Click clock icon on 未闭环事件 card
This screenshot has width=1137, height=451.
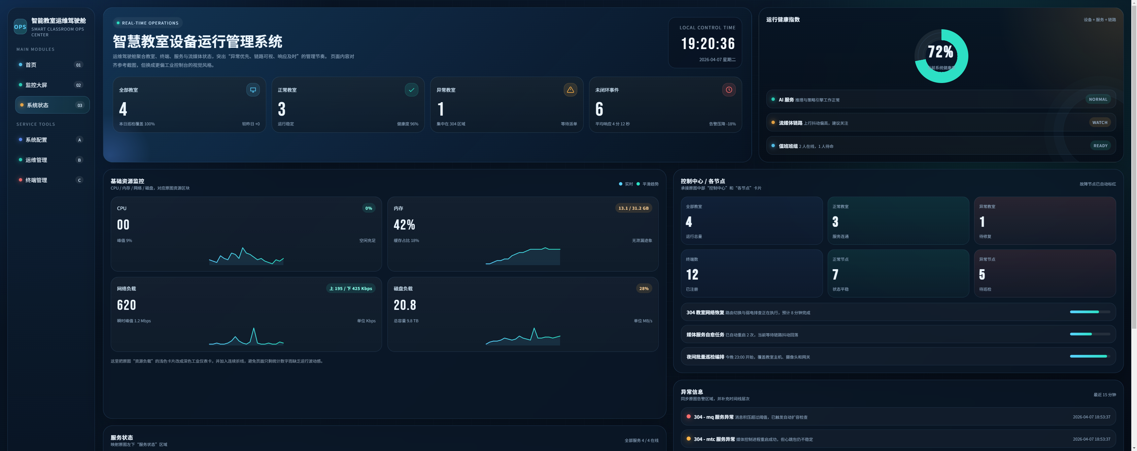point(729,90)
